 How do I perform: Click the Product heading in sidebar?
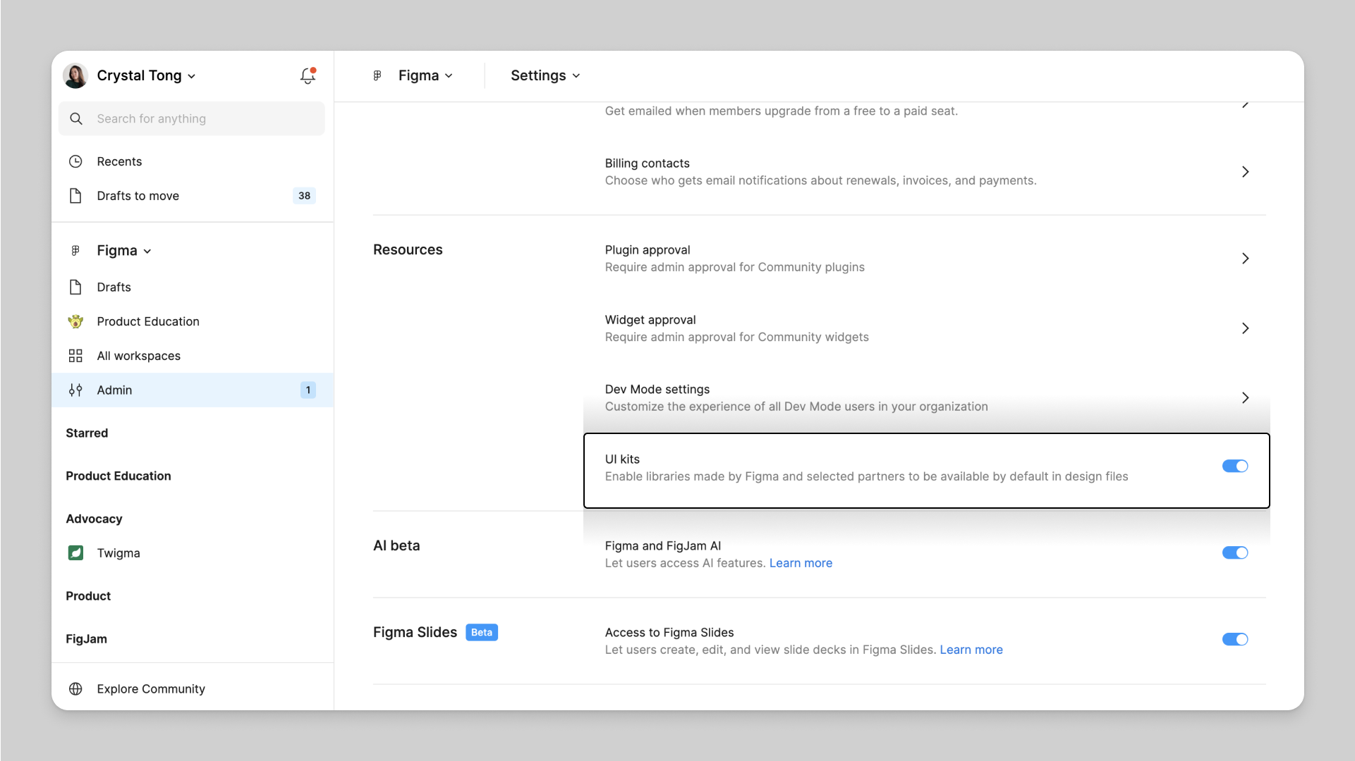[x=88, y=596]
